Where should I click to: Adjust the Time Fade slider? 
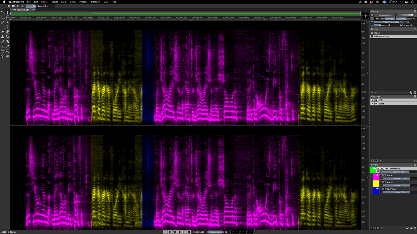click(40, 6)
